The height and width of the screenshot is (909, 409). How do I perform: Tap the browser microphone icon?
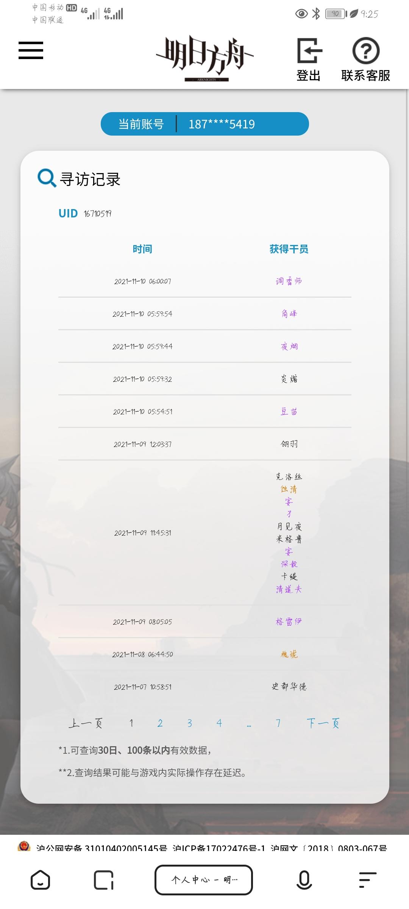tap(304, 879)
